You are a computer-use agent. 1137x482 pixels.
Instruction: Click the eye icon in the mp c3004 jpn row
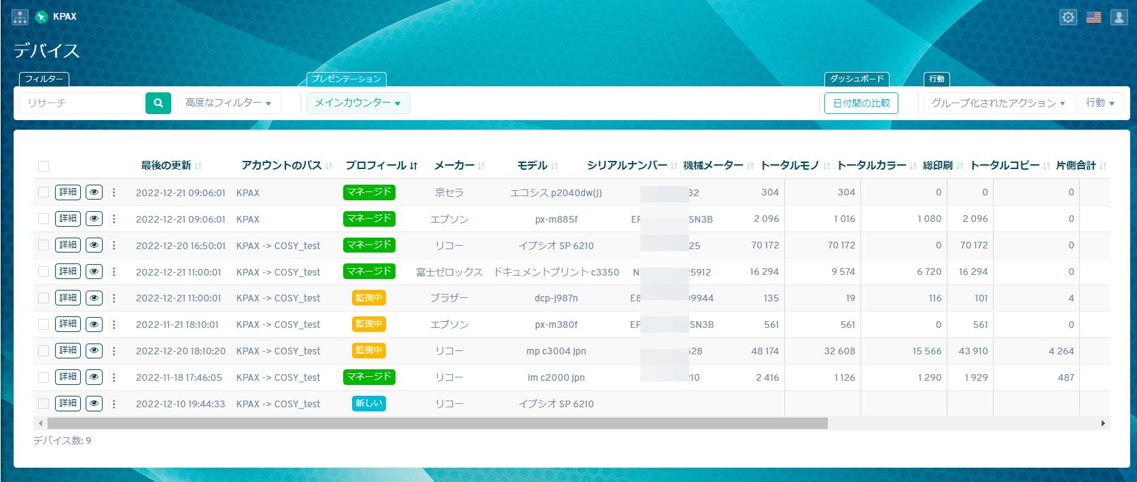click(94, 351)
